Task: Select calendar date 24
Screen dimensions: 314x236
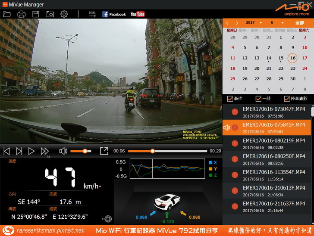Action: (305, 68)
